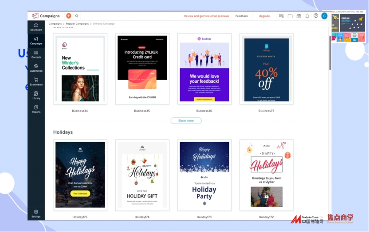Select the Holiday174 holiday gift template
Image resolution: width=369 pixels, height=232 pixels.
tap(142, 175)
